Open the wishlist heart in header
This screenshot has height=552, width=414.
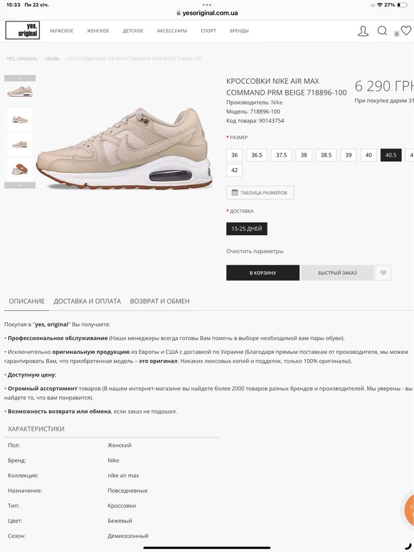pyautogui.click(x=406, y=30)
